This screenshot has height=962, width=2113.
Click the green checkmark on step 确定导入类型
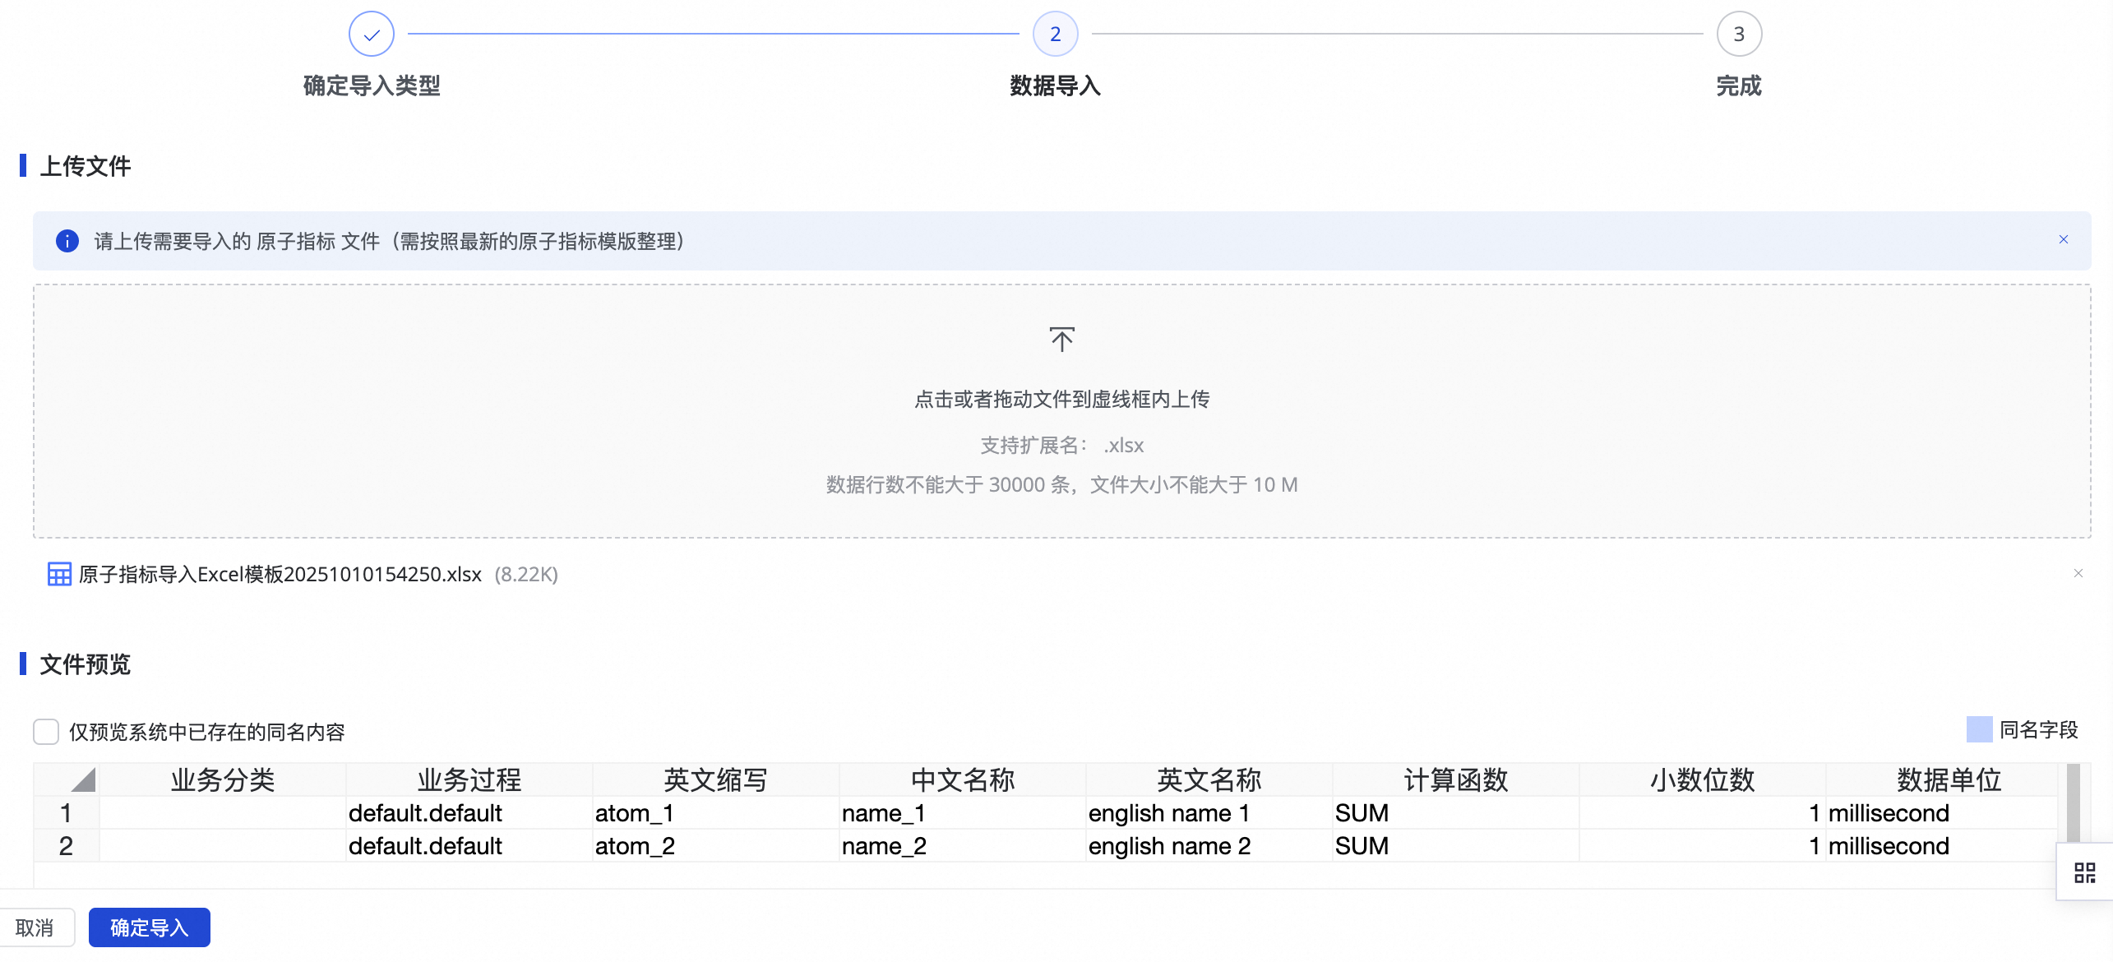point(371,34)
